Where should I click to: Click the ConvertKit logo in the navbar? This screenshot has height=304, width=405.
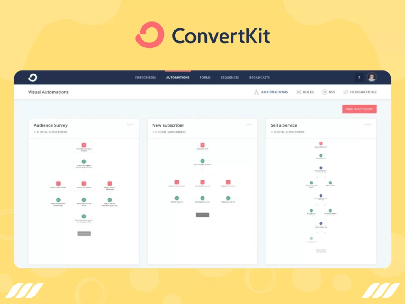(x=33, y=78)
